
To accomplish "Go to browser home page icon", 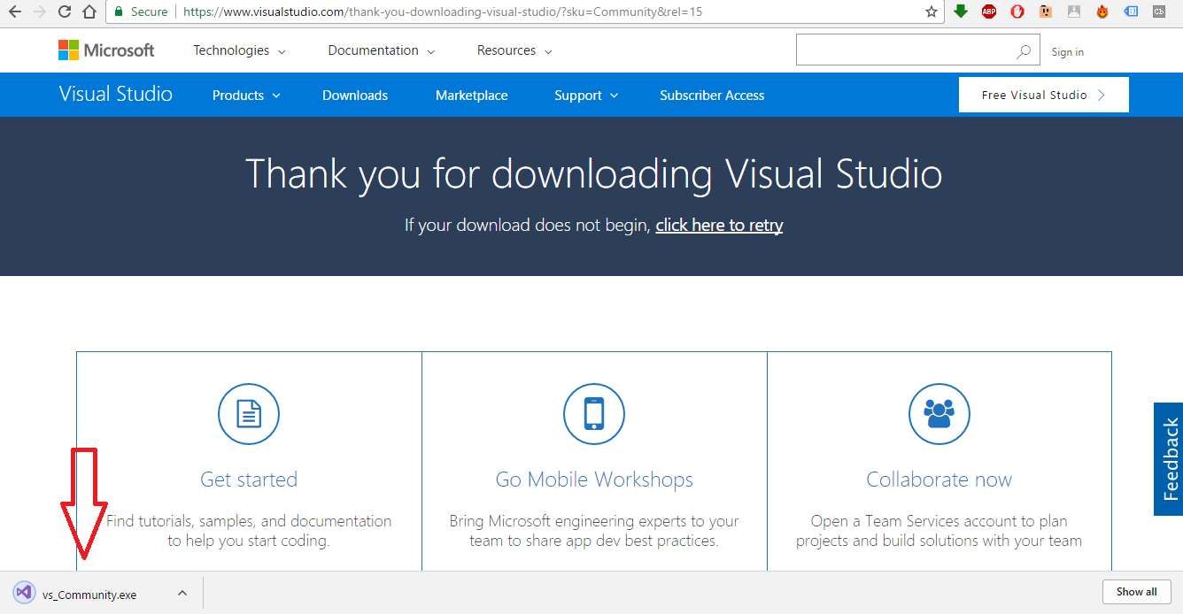I will click(x=89, y=12).
